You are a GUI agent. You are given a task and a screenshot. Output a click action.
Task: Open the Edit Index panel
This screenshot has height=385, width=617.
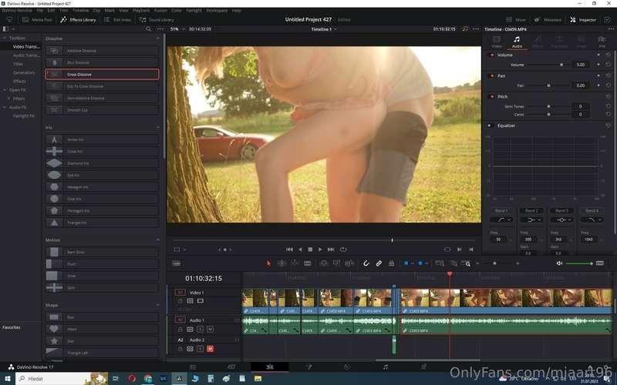(117, 20)
